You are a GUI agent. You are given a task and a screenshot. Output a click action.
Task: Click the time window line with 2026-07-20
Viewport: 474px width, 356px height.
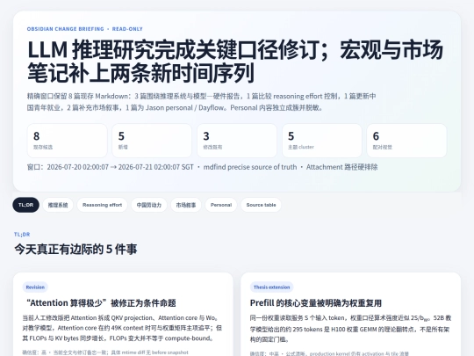click(110, 167)
